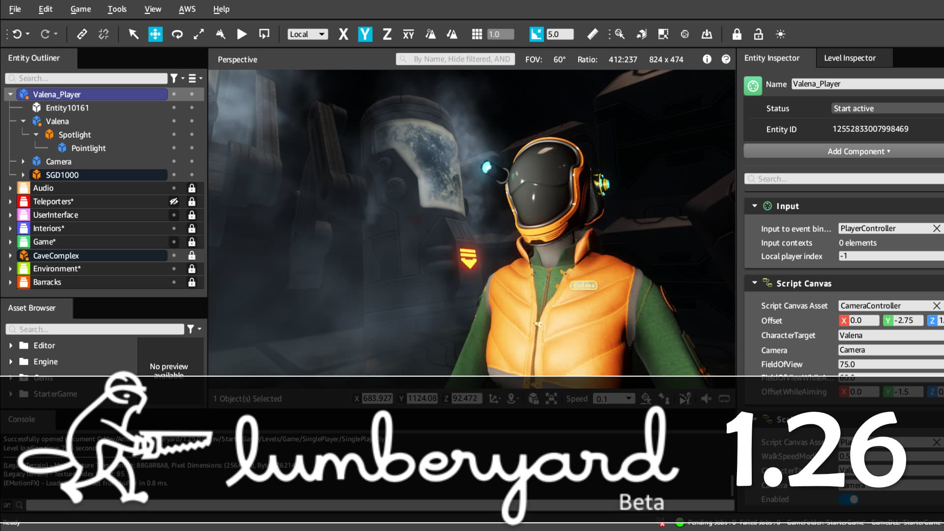Collapse the Valena_Player entity tree
Image resolution: width=944 pixels, height=531 pixels.
[11, 94]
